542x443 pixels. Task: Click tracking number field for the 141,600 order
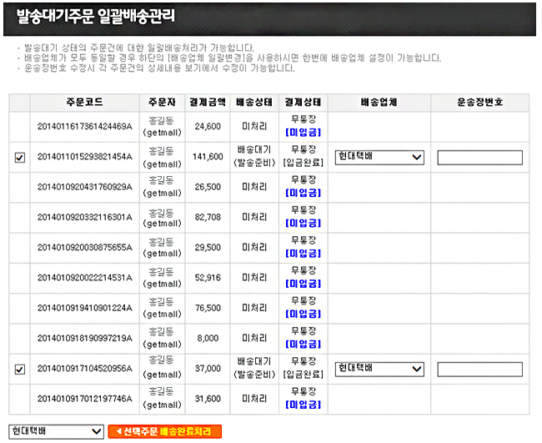[x=479, y=157]
